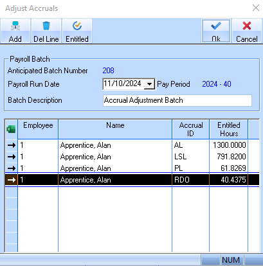Click the Employee column header
The image size is (263, 266).
[38, 129]
